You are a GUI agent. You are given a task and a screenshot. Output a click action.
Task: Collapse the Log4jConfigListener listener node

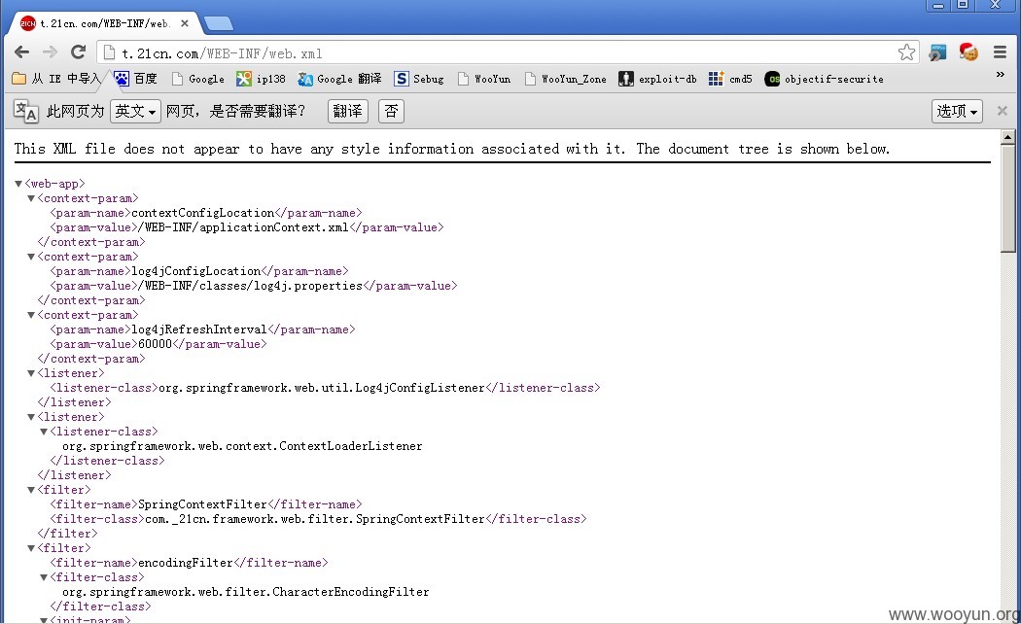pyautogui.click(x=30, y=373)
